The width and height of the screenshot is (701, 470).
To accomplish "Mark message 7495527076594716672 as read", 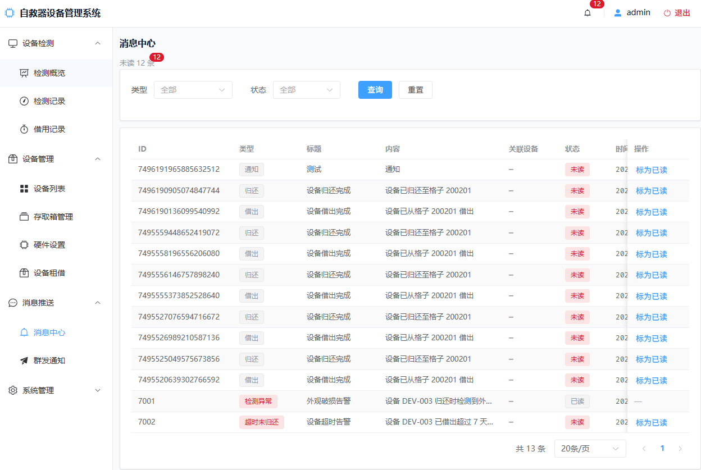I will click(652, 317).
